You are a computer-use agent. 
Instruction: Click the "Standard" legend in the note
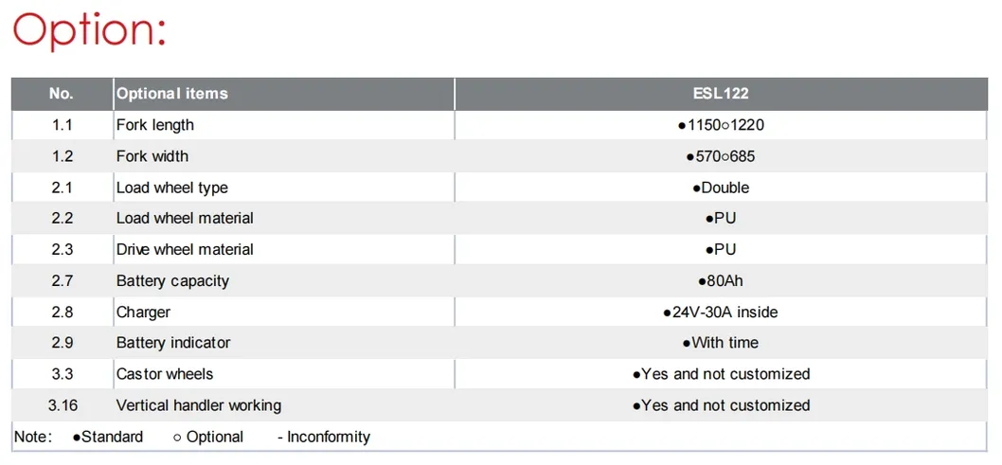(108, 437)
